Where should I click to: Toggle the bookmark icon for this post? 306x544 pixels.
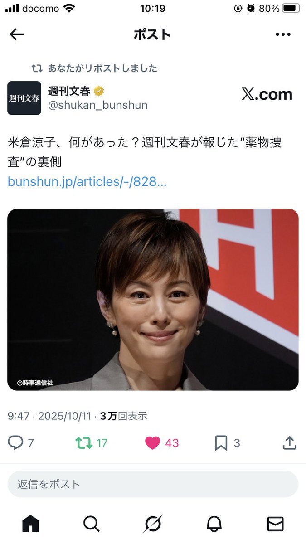point(221,443)
